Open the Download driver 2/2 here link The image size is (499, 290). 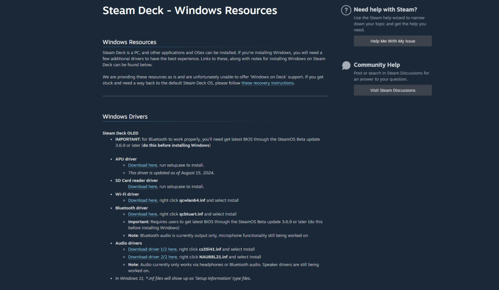pos(153,257)
